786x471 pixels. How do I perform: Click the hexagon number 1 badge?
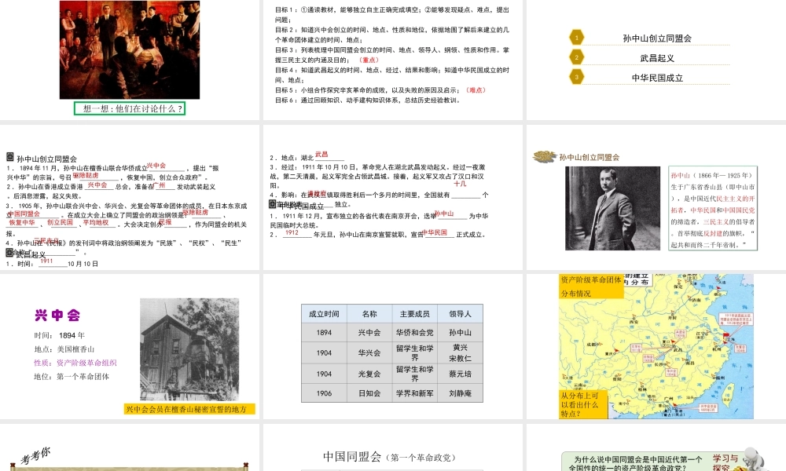(576, 38)
